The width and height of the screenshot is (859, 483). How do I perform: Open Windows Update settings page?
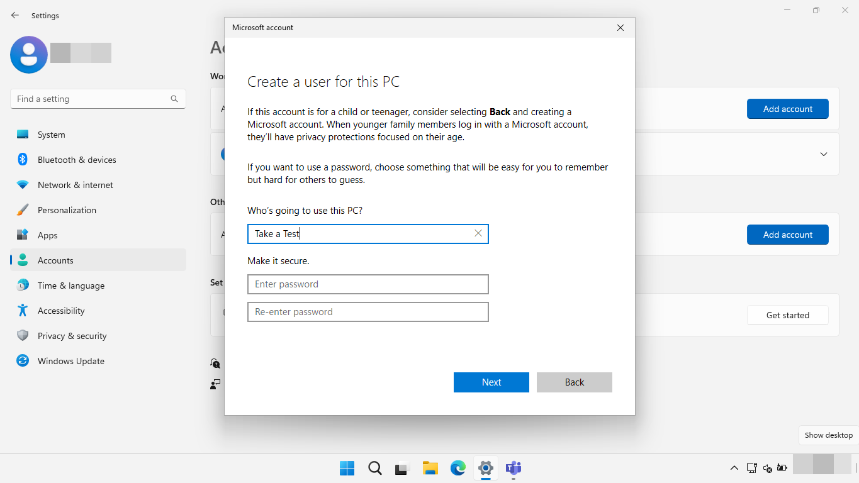click(x=70, y=361)
